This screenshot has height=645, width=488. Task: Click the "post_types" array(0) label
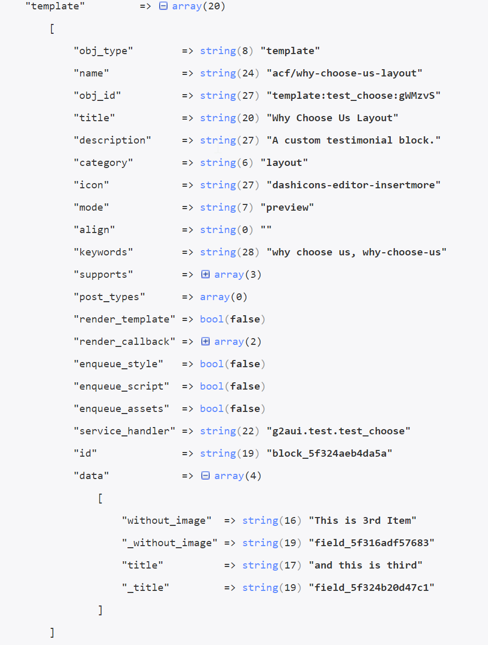tap(224, 297)
